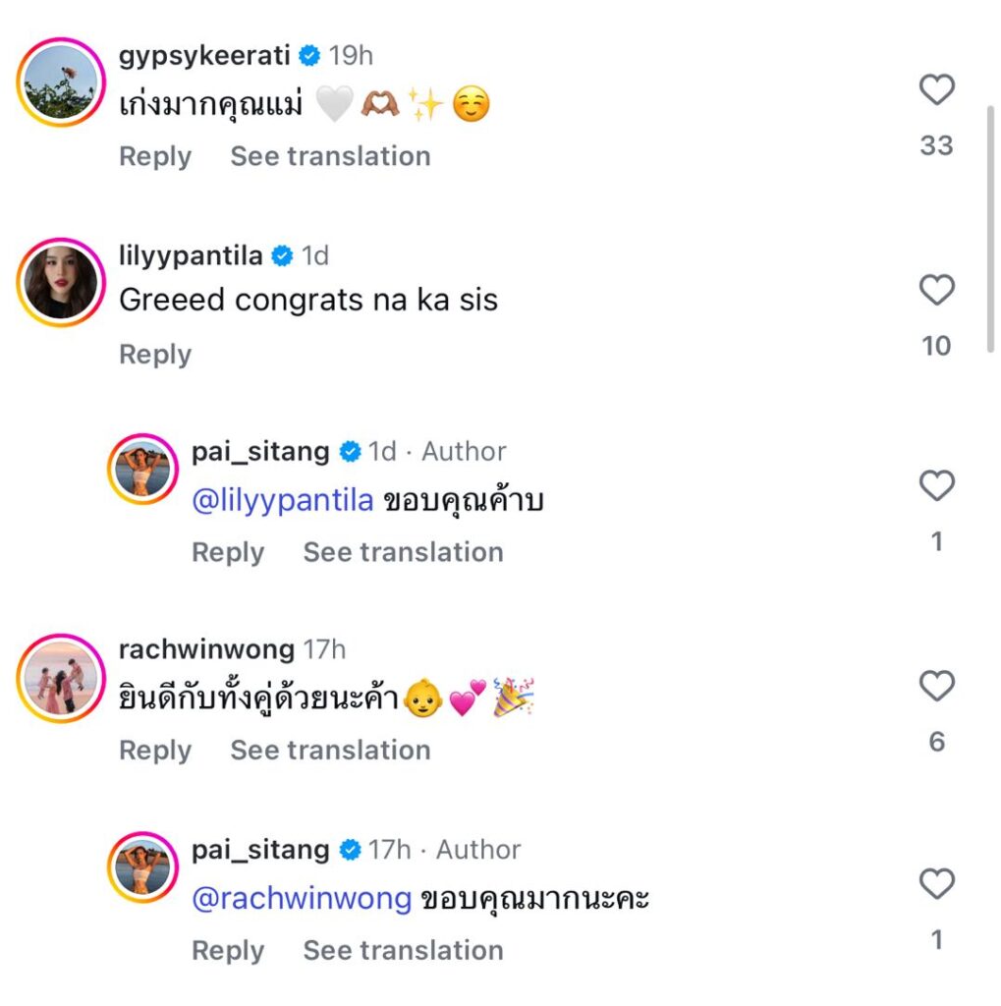Translate pai_sitang's reply to rachwinwong
The height and width of the screenshot is (1006, 1001).
(x=403, y=950)
